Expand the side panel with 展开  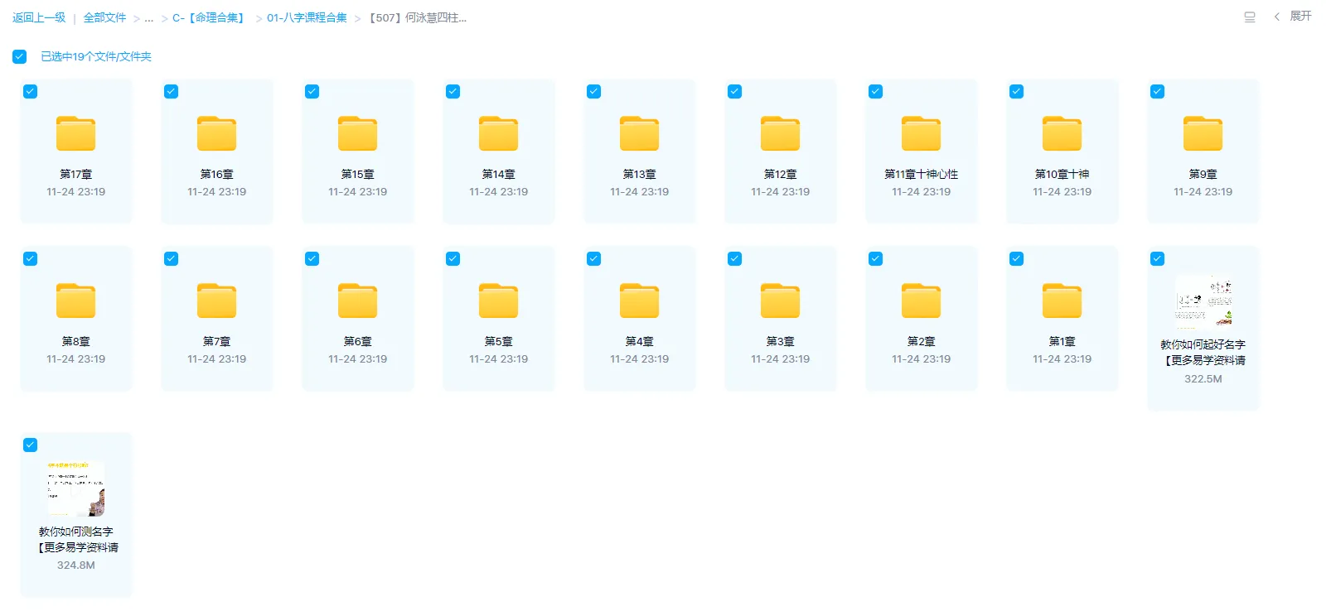coord(1294,17)
